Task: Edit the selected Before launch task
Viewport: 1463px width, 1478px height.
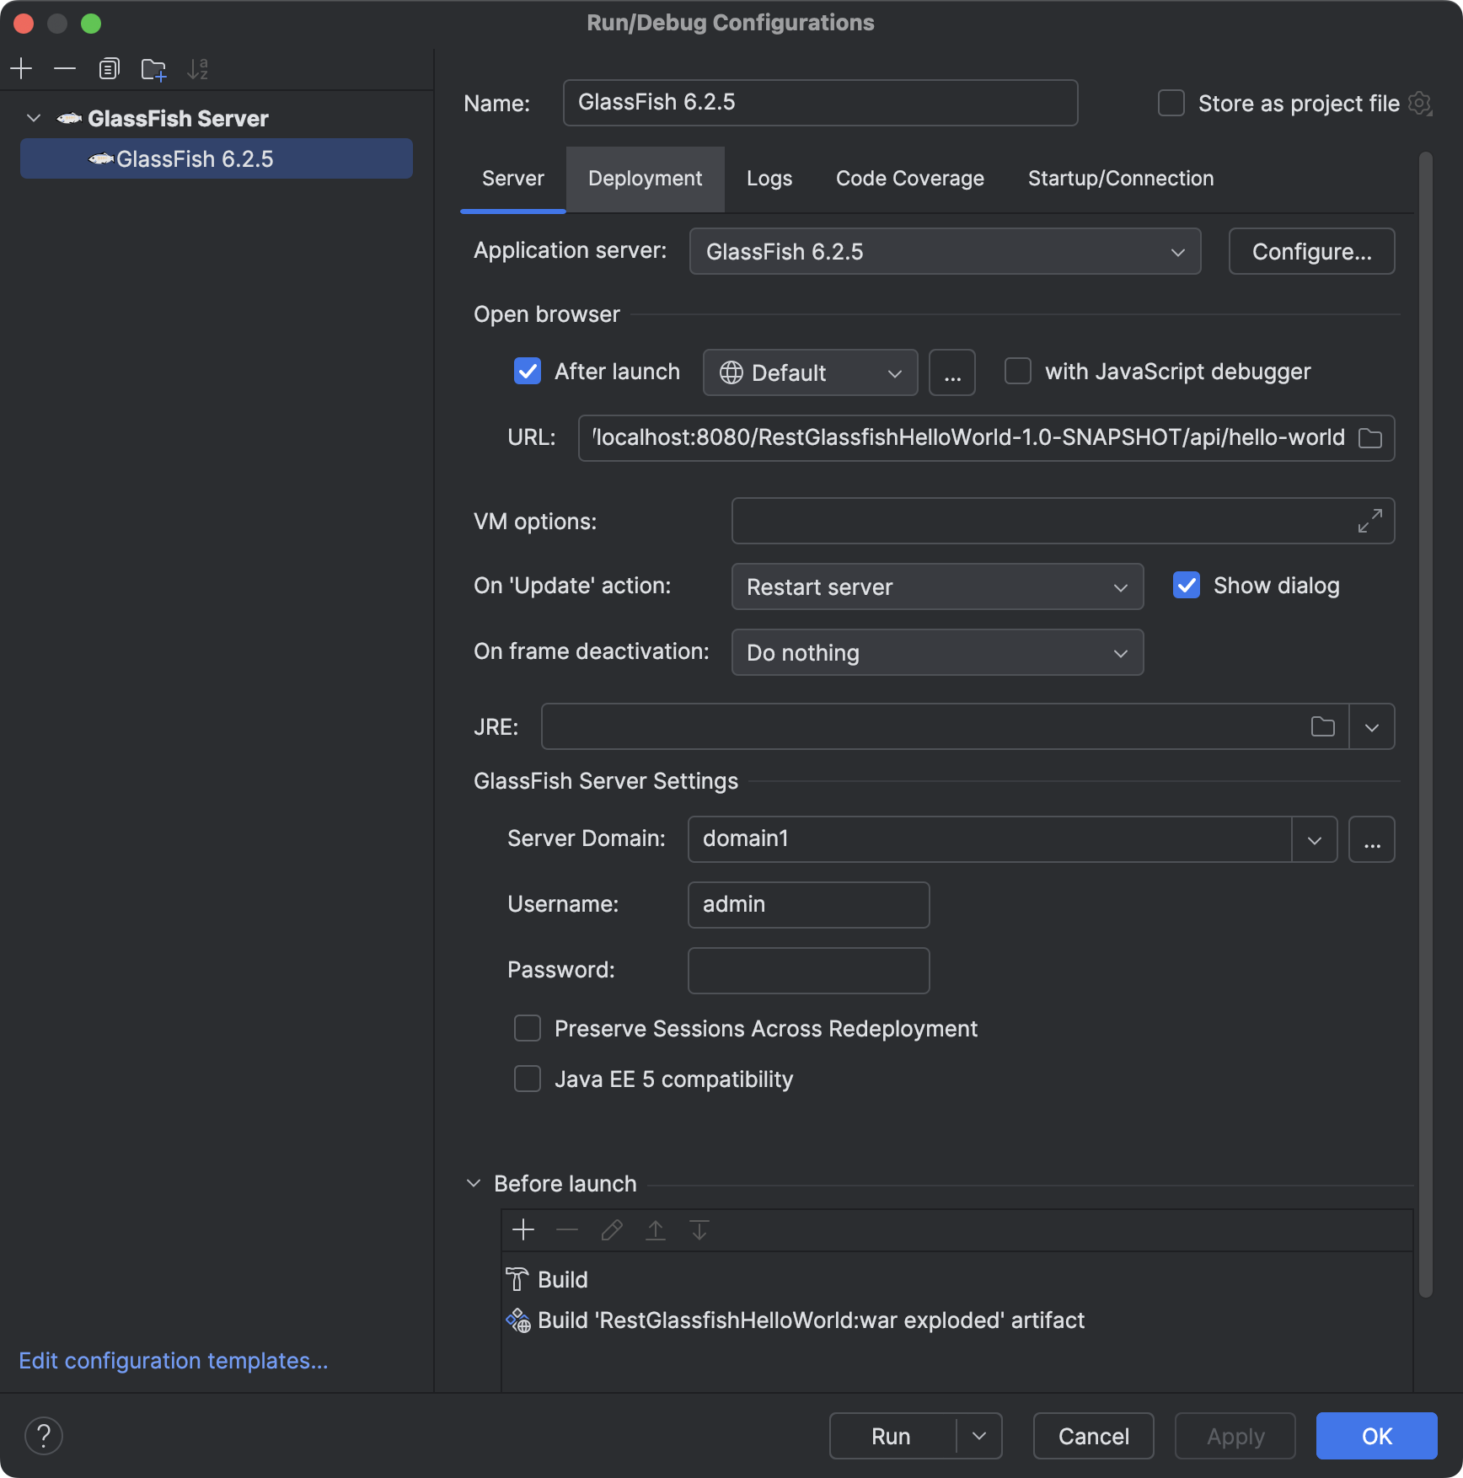Action: (x=611, y=1229)
